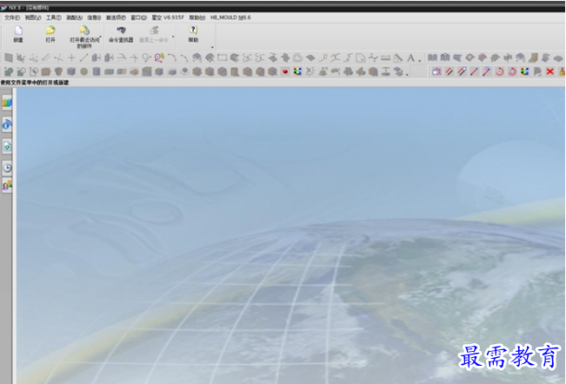This screenshot has width=566, height=384.
Task: Click the first red circular rotate arrow icon
Action: click(x=499, y=72)
